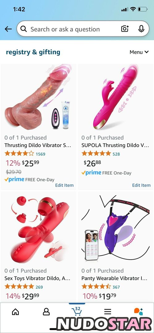
Task: Open the account profile icon
Action: click(x=46, y=311)
